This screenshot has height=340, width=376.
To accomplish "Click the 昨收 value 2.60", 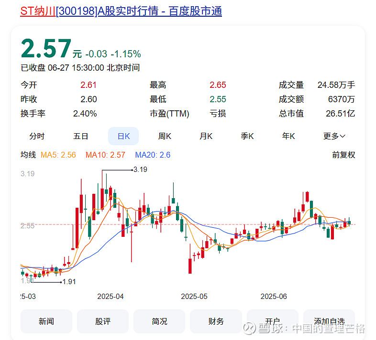I will click(88, 99).
